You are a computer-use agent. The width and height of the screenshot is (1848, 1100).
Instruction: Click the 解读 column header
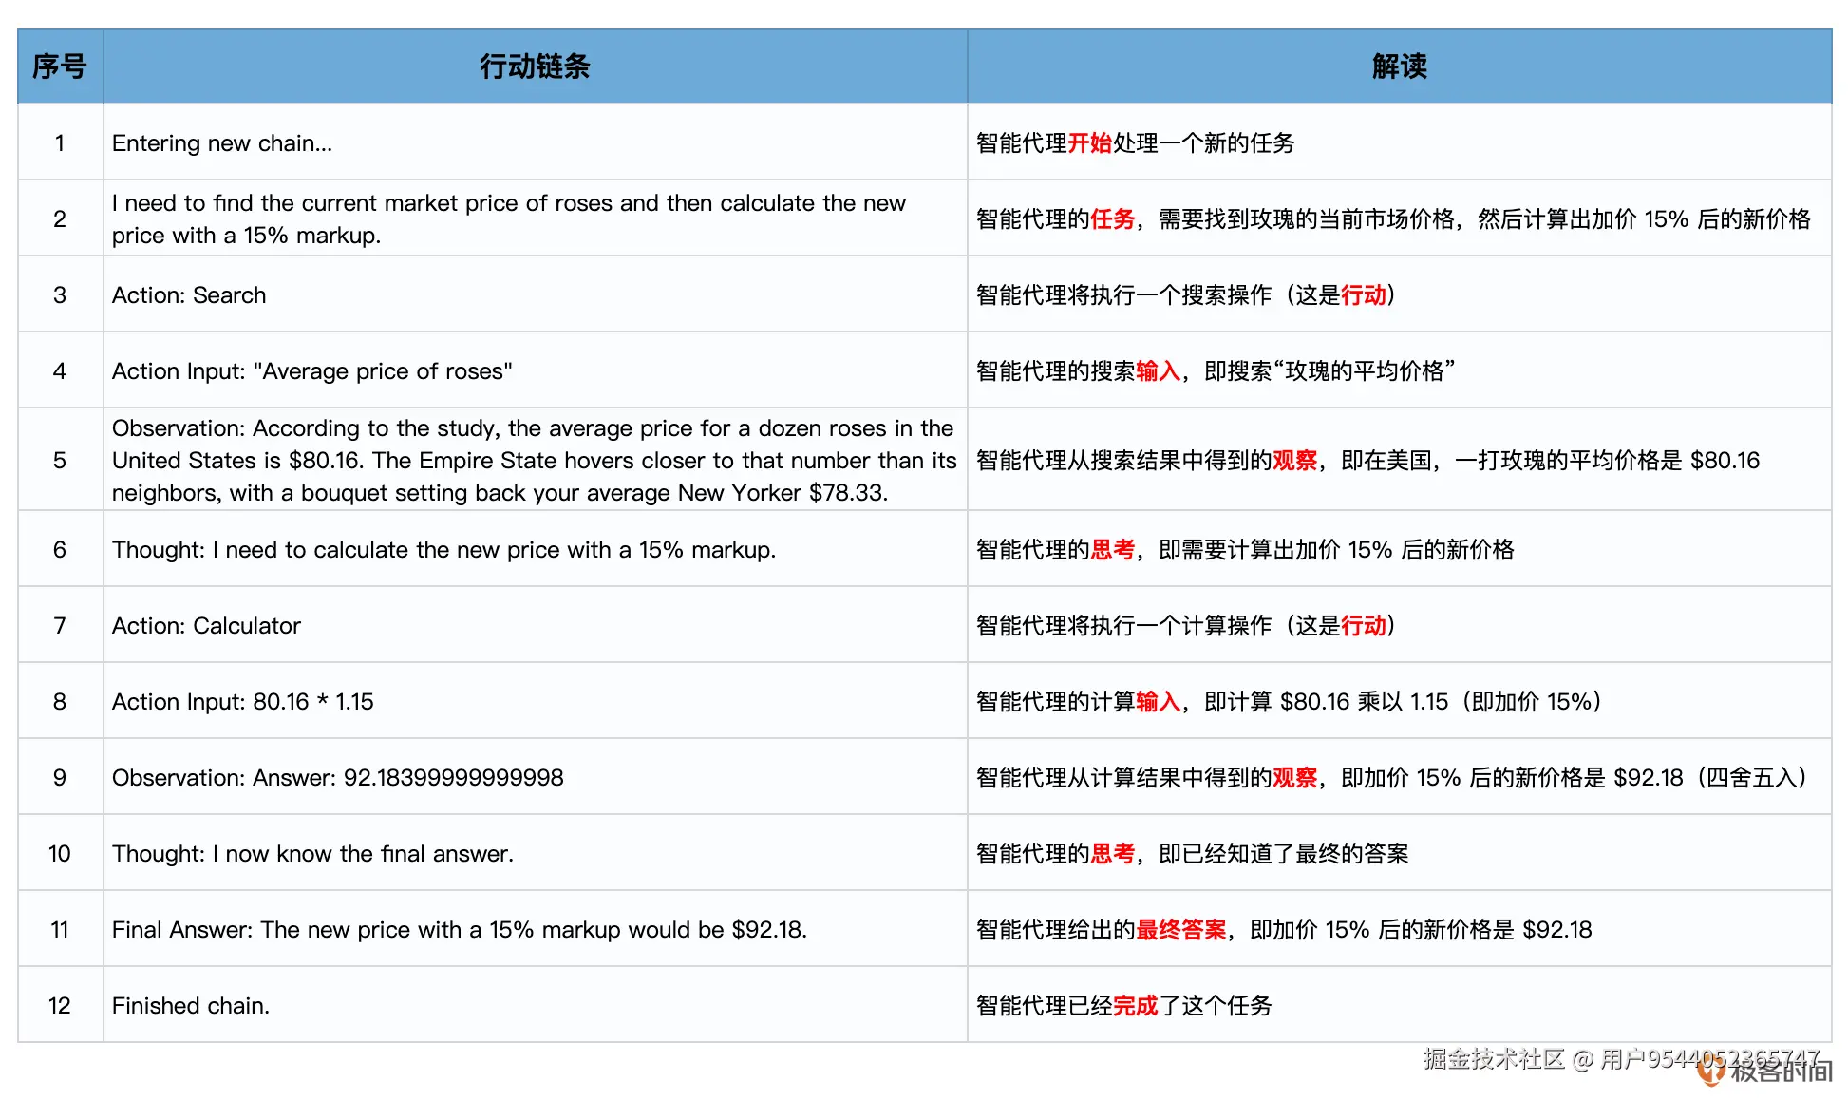[x=1399, y=66]
